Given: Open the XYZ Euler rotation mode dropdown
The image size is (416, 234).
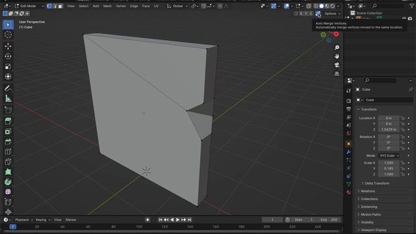Looking at the screenshot, I should pos(389,156).
